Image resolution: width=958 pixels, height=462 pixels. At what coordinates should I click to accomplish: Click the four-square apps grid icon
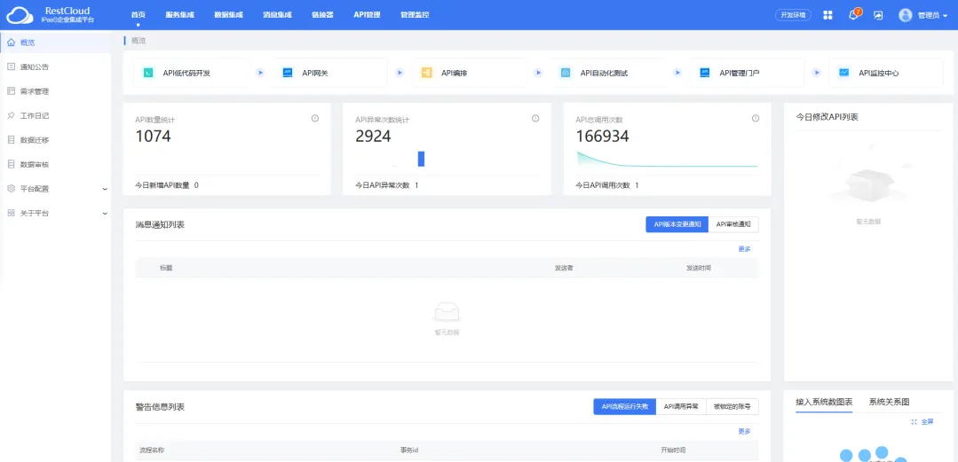pyautogui.click(x=827, y=15)
